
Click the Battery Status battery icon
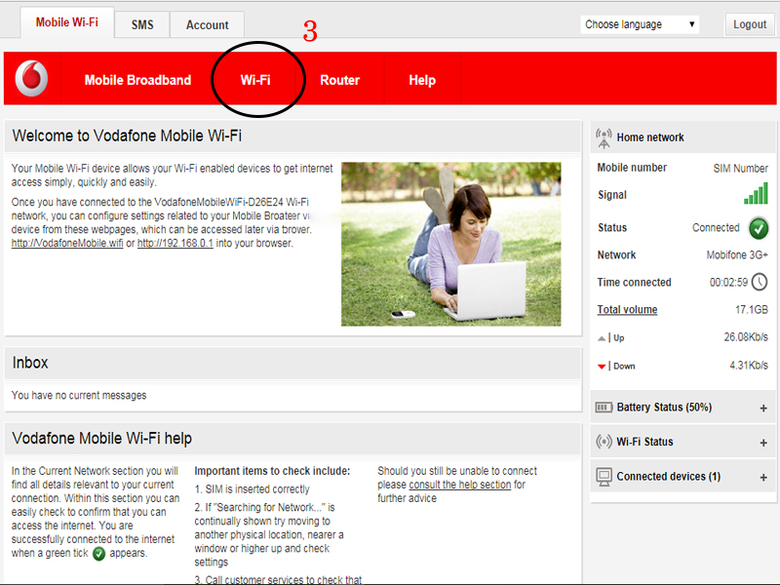point(604,408)
